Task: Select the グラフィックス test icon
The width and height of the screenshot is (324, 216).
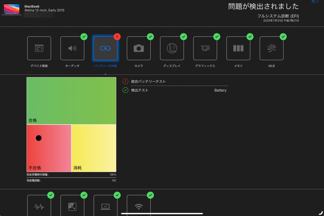Action: 205,48
